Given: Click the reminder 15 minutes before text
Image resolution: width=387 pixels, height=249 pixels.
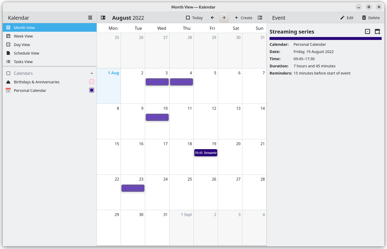Looking at the screenshot, I should 322,73.
